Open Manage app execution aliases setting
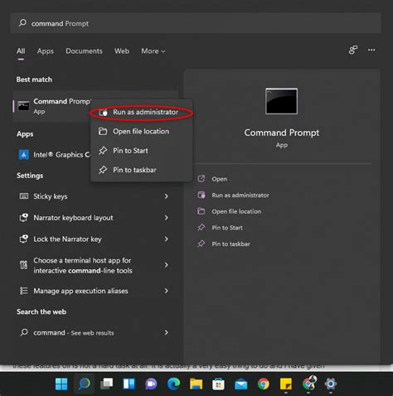This screenshot has width=393, height=396. pyautogui.click(x=95, y=291)
